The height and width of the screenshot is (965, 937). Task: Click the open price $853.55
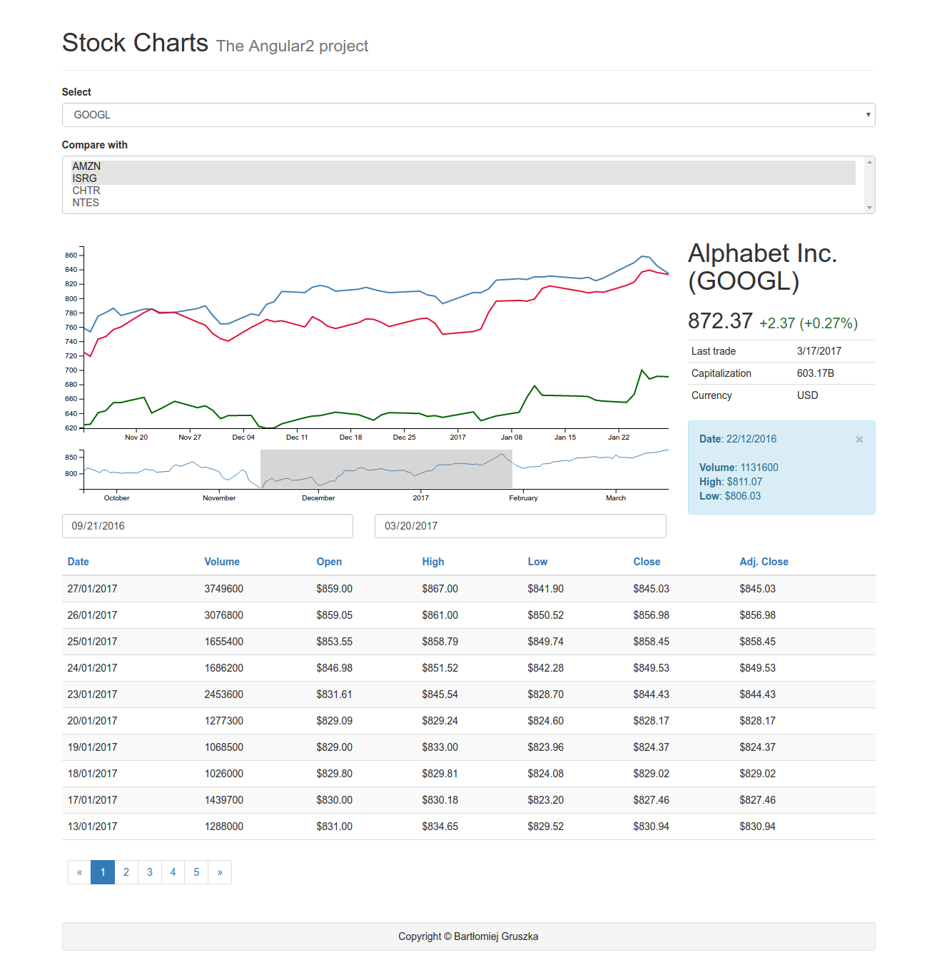click(x=335, y=642)
